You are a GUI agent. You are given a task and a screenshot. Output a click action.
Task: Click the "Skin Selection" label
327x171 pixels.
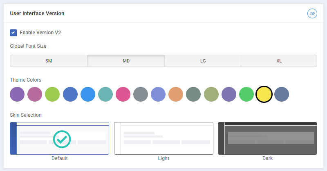(x=26, y=115)
